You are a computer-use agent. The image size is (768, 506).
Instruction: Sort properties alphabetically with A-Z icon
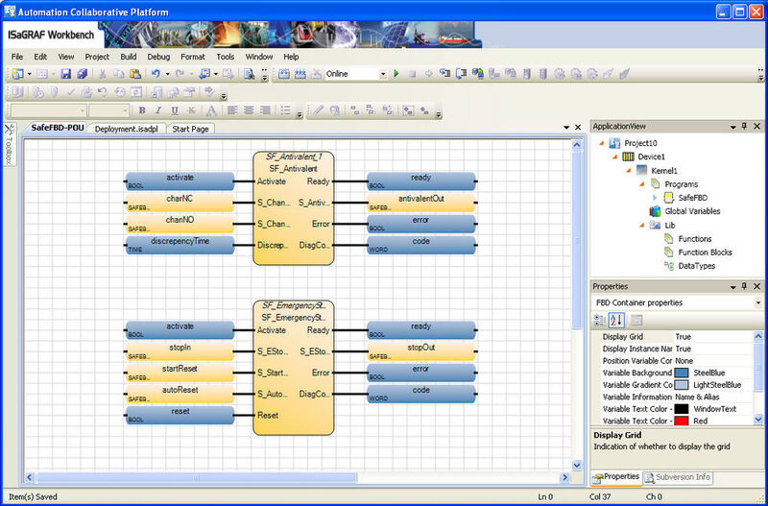coord(617,320)
